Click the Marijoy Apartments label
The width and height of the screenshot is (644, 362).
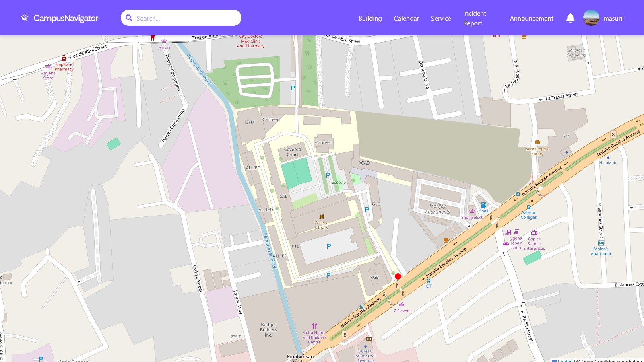(x=438, y=209)
